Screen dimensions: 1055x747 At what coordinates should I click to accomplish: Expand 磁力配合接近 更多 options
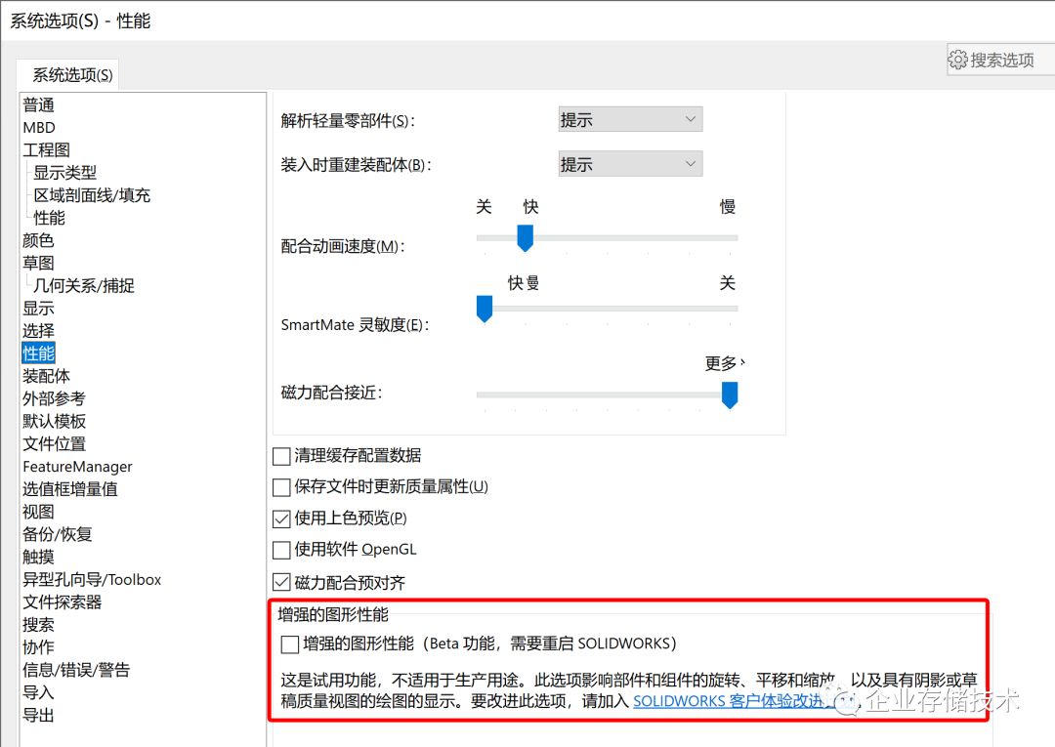pos(724,363)
